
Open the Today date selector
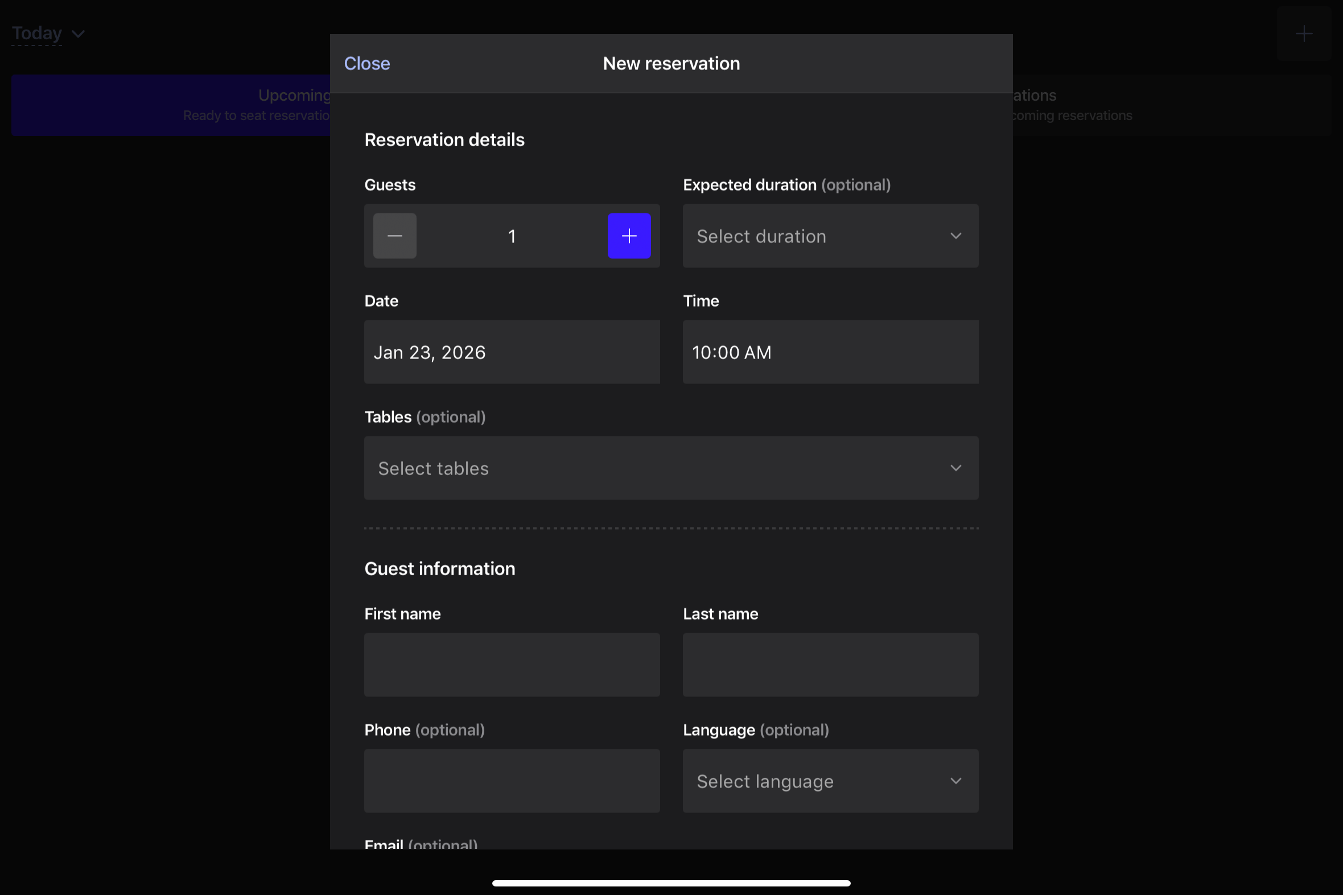click(36, 33)
